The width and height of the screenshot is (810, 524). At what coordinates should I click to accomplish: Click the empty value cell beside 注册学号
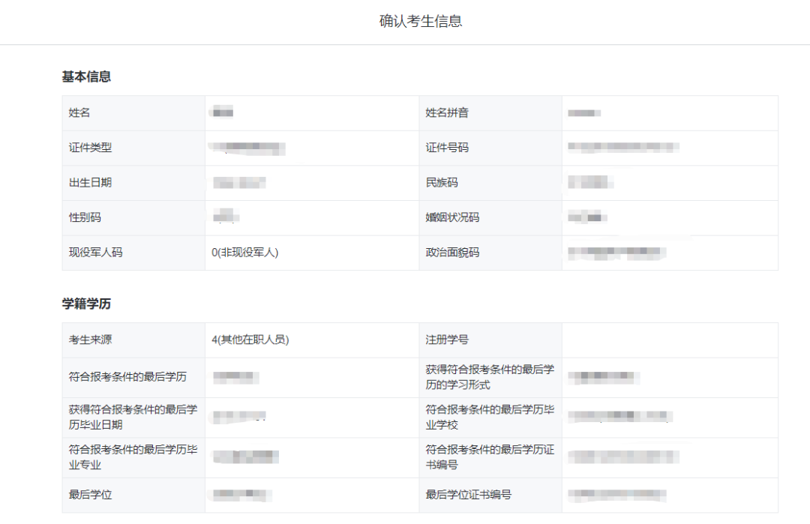click(x=670, y=340)
